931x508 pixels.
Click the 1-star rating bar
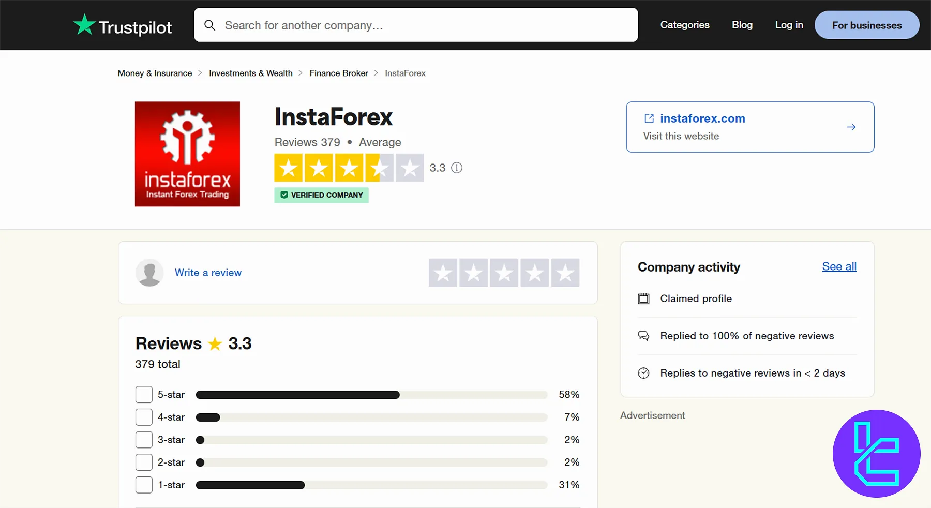[x=371, y=485]
